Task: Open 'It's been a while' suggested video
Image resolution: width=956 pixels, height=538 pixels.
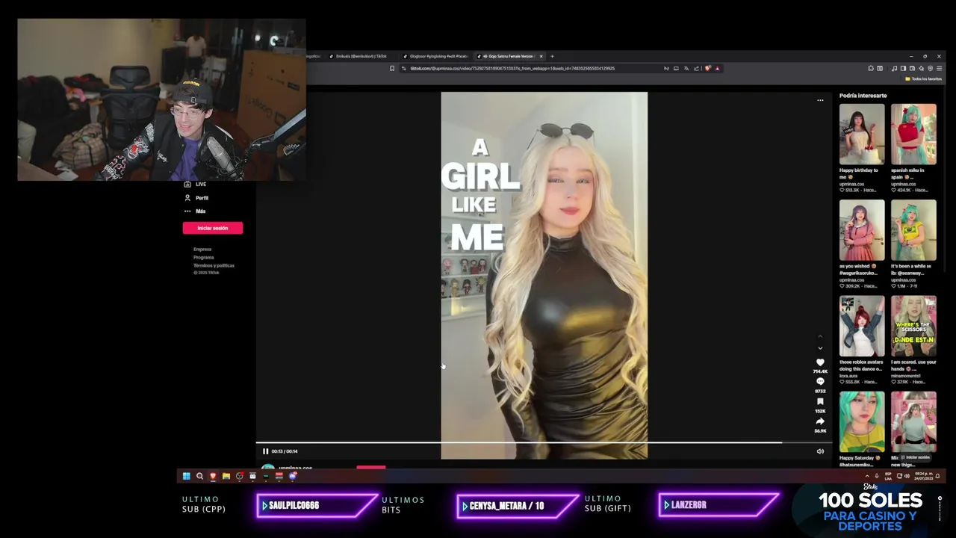Action: (913, 230)
